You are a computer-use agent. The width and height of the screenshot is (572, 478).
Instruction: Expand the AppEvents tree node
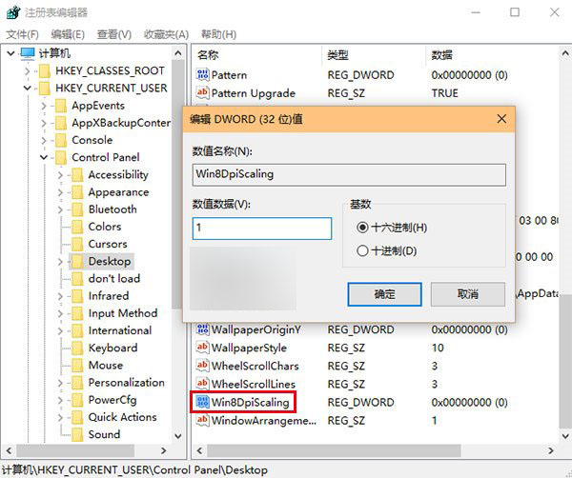(x=44, y=106)
